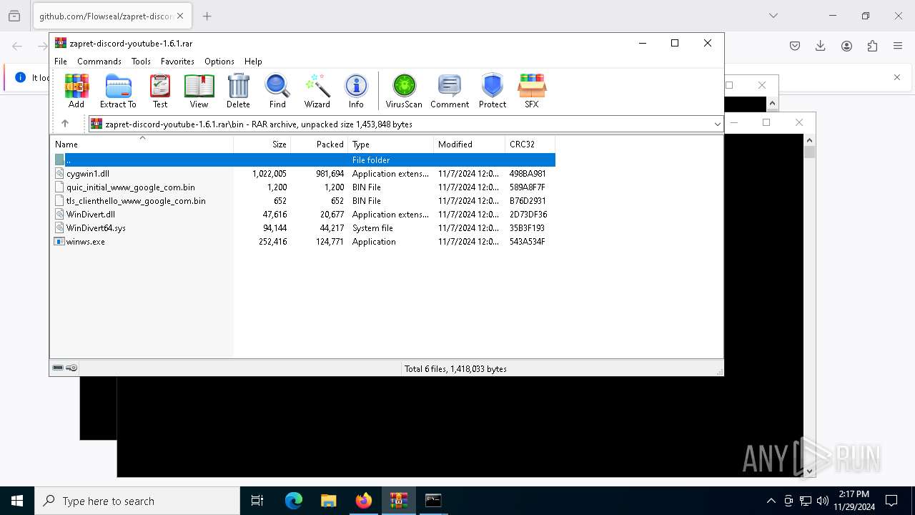This screenshot has width=915, height=515.
Task: Open Firefox downloads panel
Action: pyautogui.click(x=821, y=46)
